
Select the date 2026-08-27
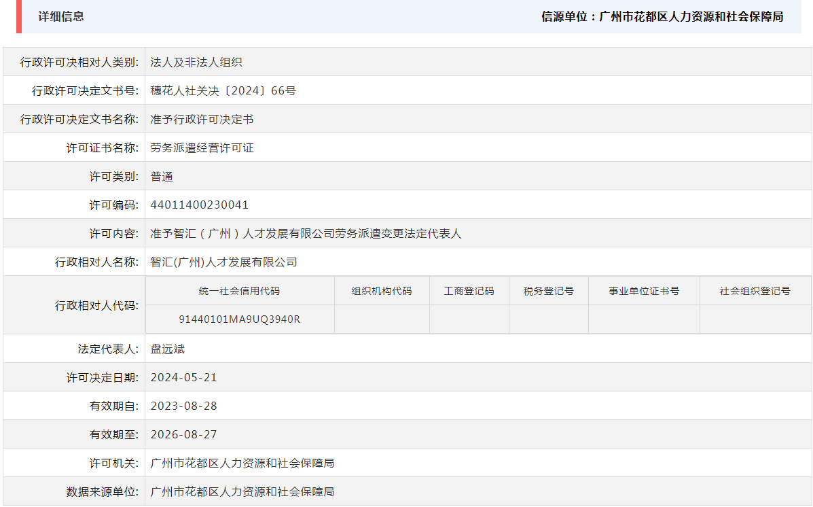pos(183,435)
